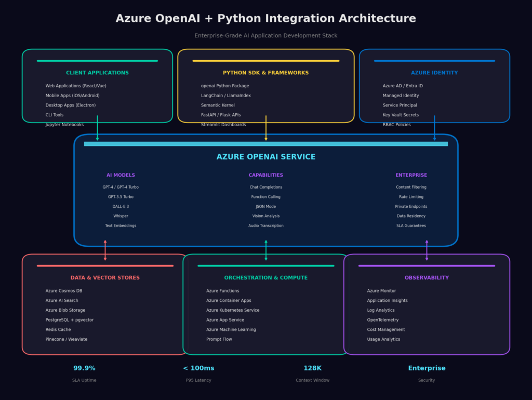Click green double arrow above Orchestration & Compute
532x400 pixels.
pos(266,250)
